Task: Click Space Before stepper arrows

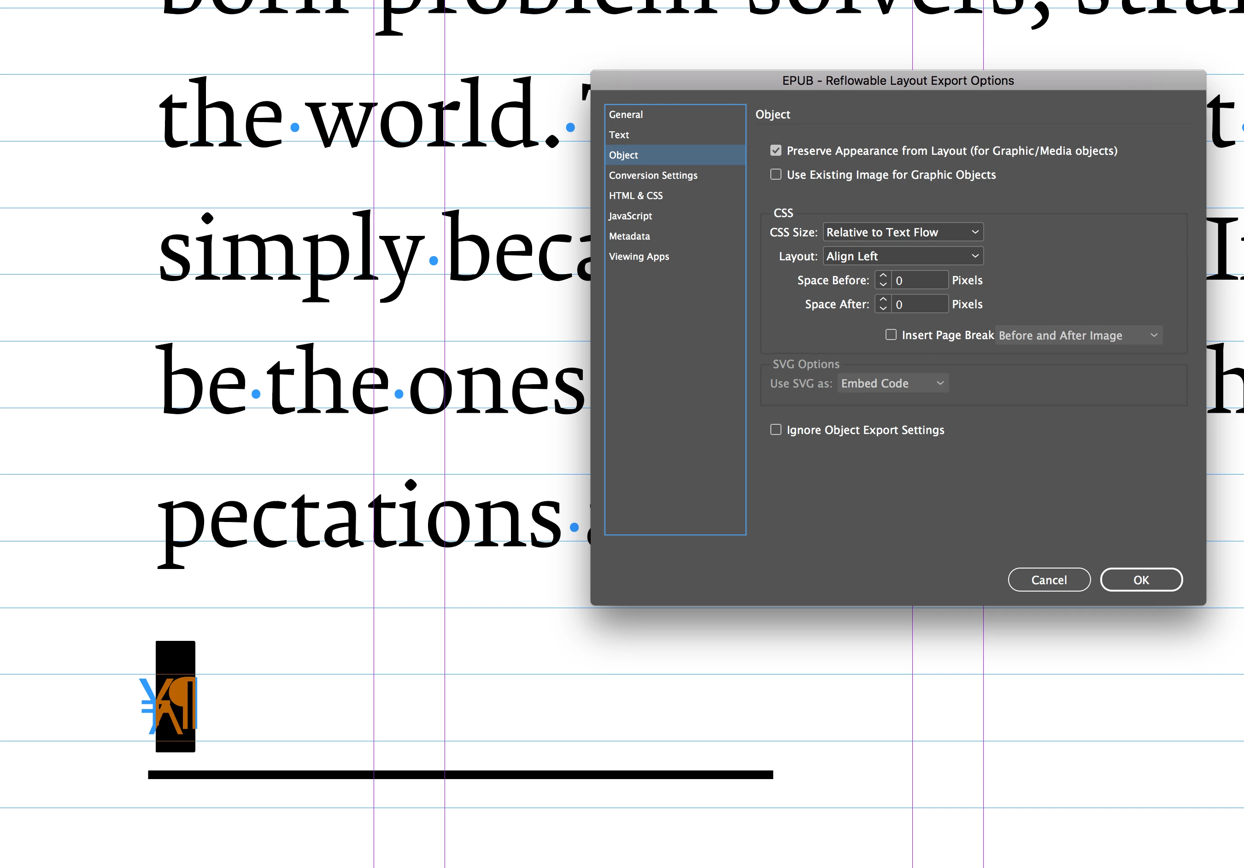Action: click(x=883, y=280)
